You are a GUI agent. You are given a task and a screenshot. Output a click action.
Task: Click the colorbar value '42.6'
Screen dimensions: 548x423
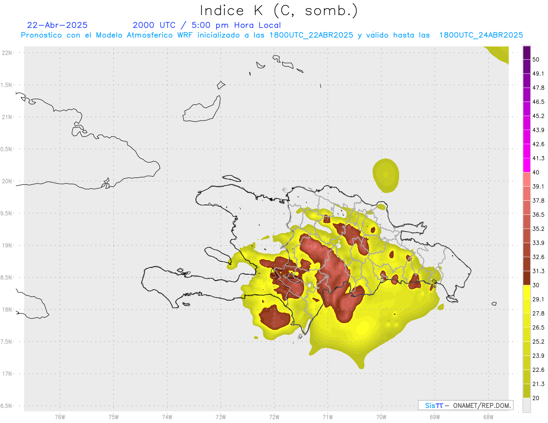pyautogui.click(x=538, y=144)
